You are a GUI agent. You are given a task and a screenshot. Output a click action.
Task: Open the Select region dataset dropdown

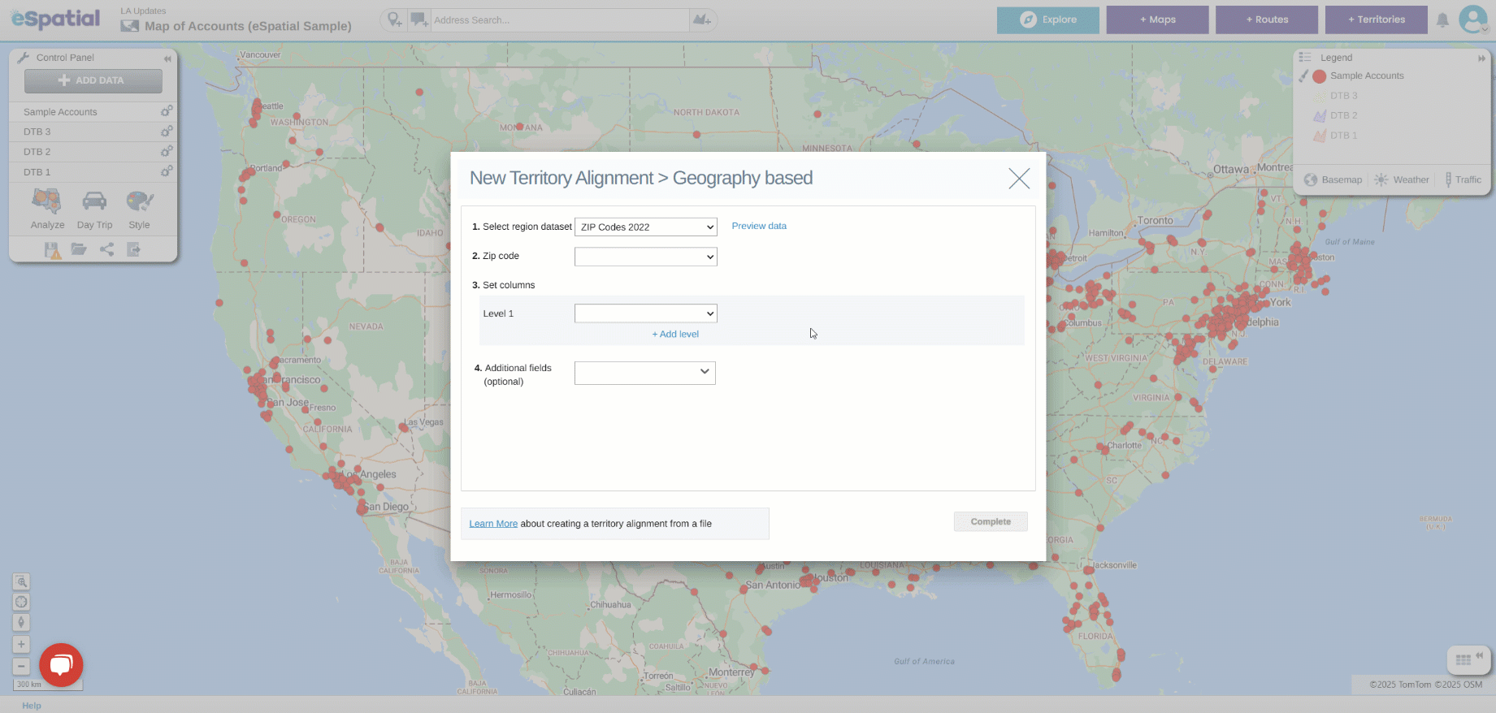click(x=646, y=227)
